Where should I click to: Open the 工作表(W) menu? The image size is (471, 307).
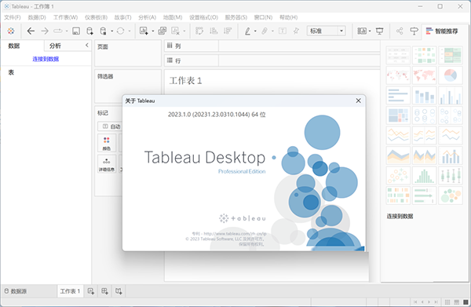(x=65, y=17)
